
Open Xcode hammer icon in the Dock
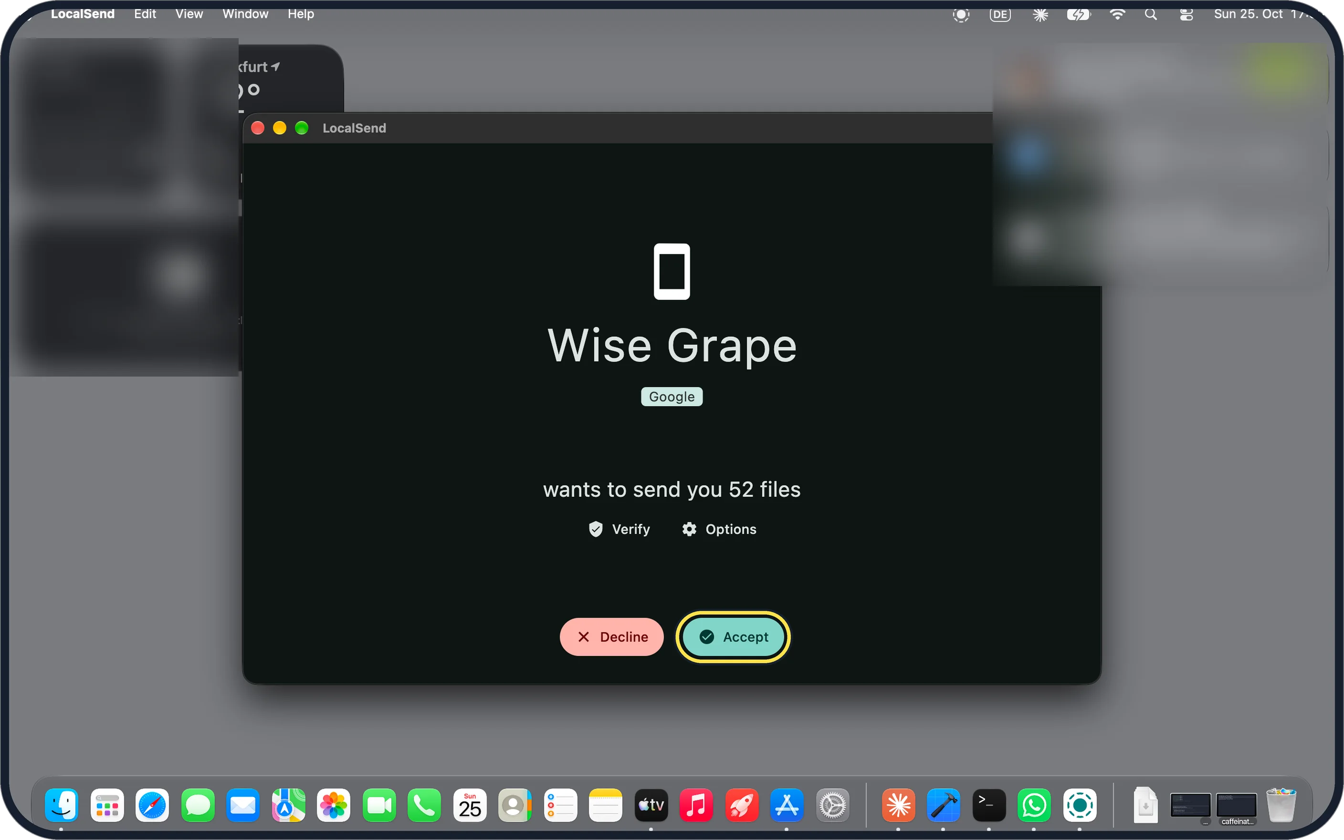[944, 805]
